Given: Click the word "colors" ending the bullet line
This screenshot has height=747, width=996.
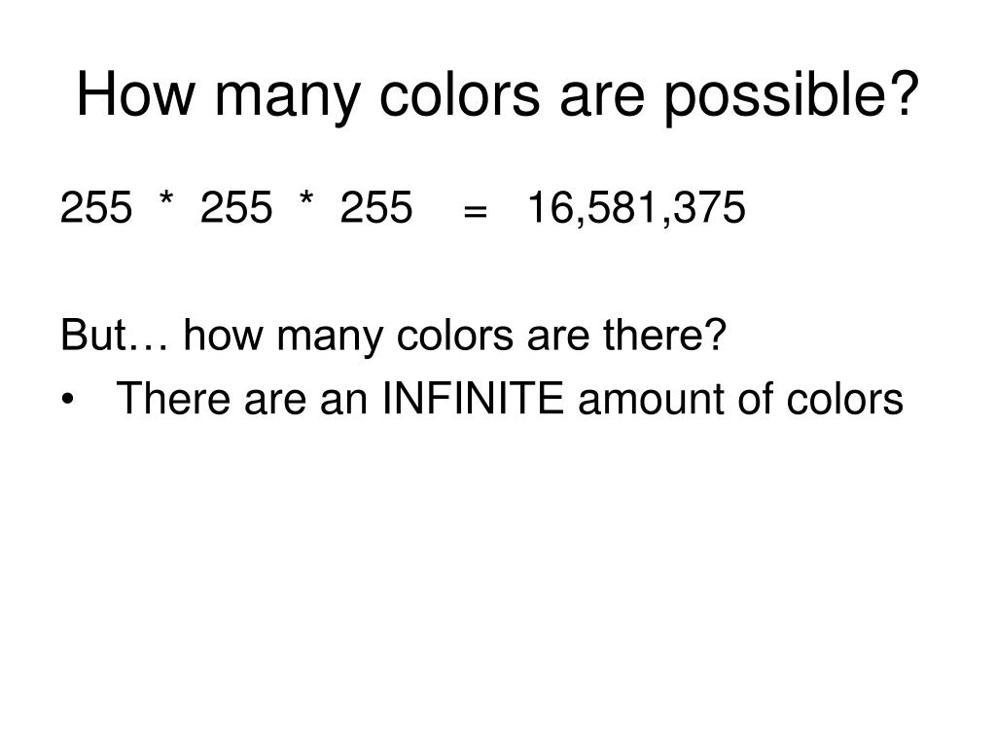Looking at the screenshot, I should tap(845, 398).
